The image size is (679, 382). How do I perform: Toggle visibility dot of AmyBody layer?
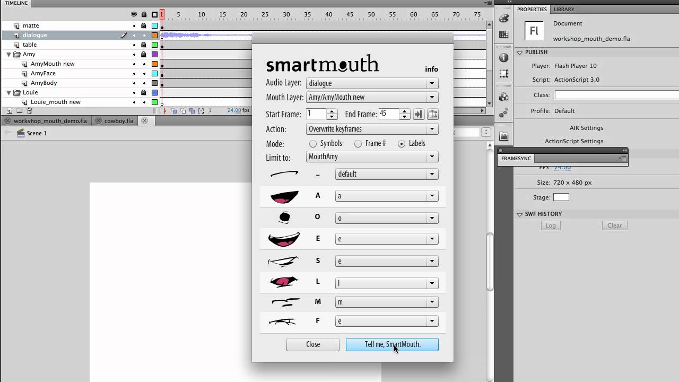[134, 83]
